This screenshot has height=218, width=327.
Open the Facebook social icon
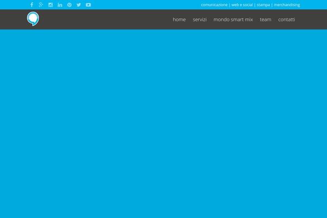(x=32, y=5)
